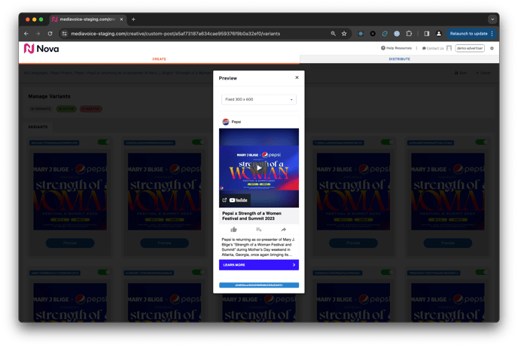The width and height of the screenshot is (518, 347).
Task: Click the YouTube logo on the video
Action: tap(238, 200)
